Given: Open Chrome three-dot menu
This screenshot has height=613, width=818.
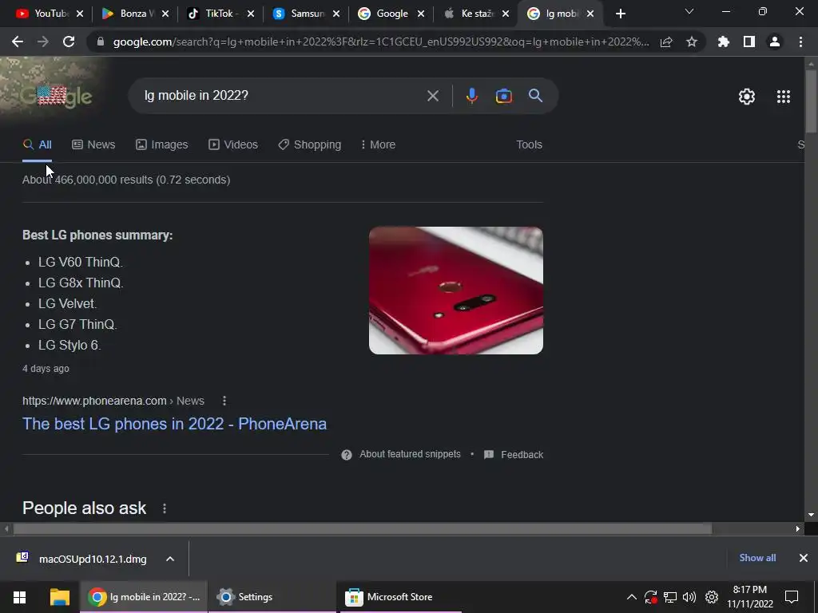Looking at the screenshot, I should 800,42.
